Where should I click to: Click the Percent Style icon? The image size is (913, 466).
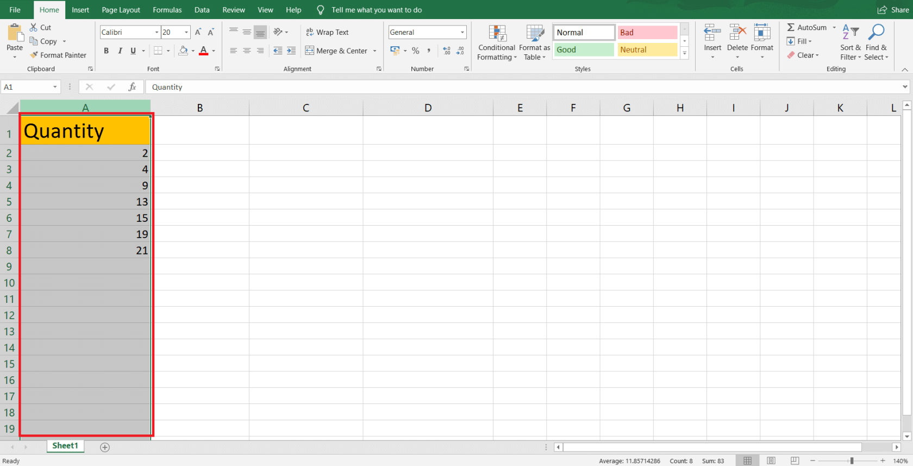point(415,51)
